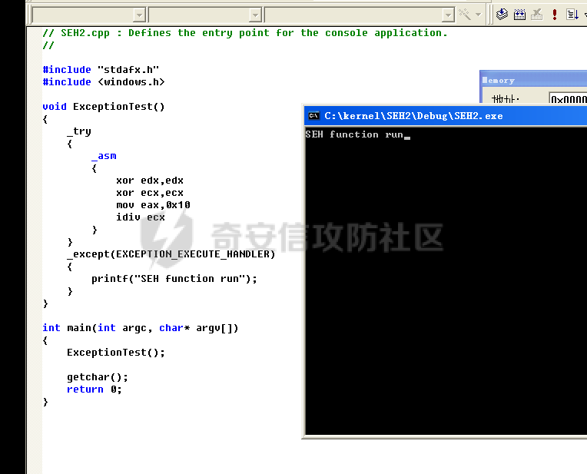
Task: Click the Memory address input field
Action: (568, 99)
